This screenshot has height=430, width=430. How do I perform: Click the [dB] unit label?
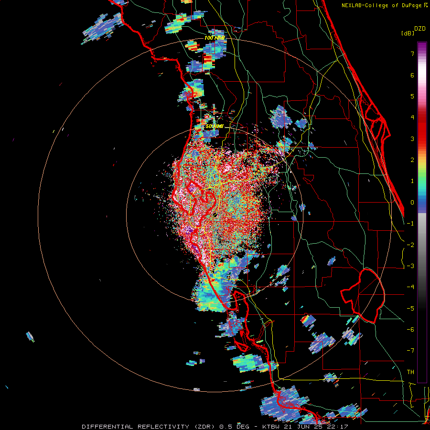point(408,33)
